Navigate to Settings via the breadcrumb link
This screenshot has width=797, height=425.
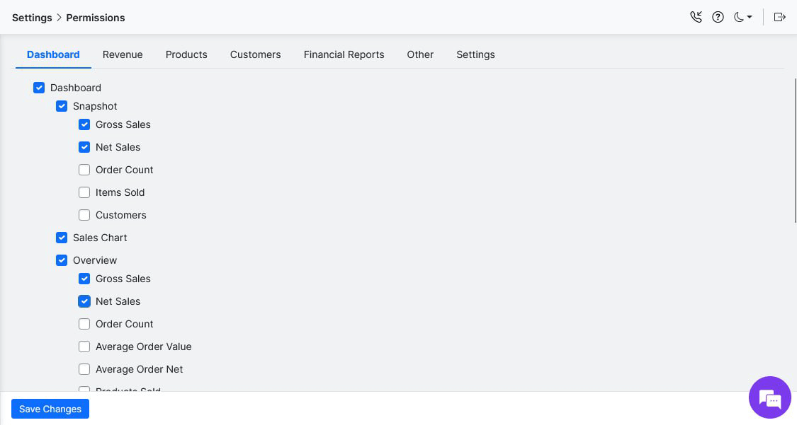pos(32,17)
